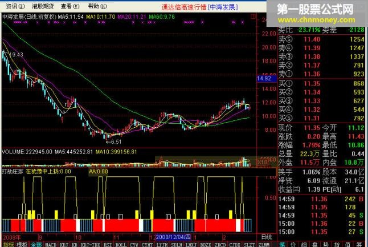Screen dimensions: 368x247
Task: Select the SLZT indicator tab
Action: pyautogui.click(x=250, y=244)
